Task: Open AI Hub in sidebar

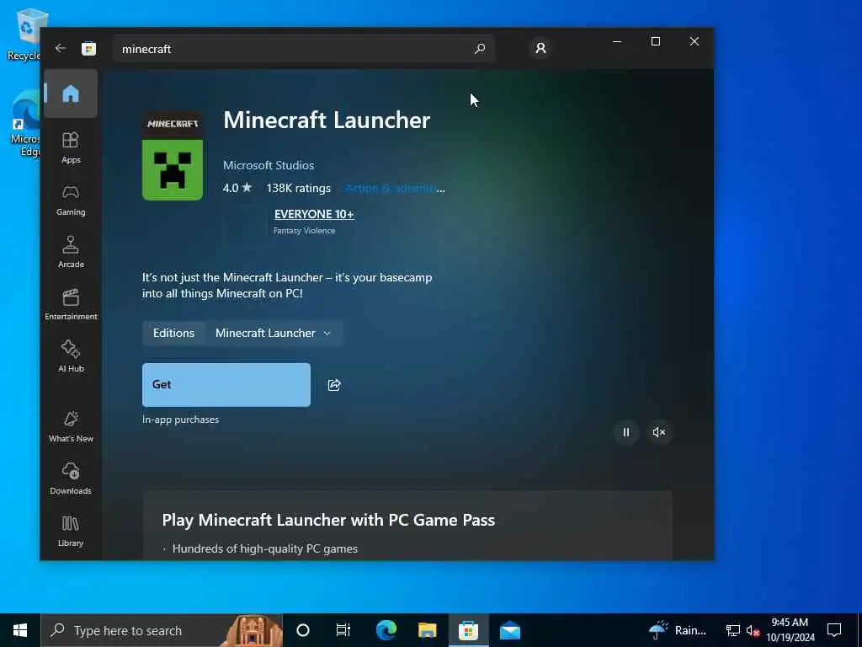Action: [x=71, y=356]
